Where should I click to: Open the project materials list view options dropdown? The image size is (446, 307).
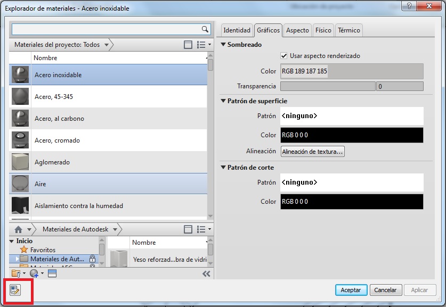click(x=204, y=45)
